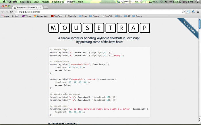The image size is (201, 125).
Task: Expand the Dev bookmarks folder
Action: [x=118, y=16]
